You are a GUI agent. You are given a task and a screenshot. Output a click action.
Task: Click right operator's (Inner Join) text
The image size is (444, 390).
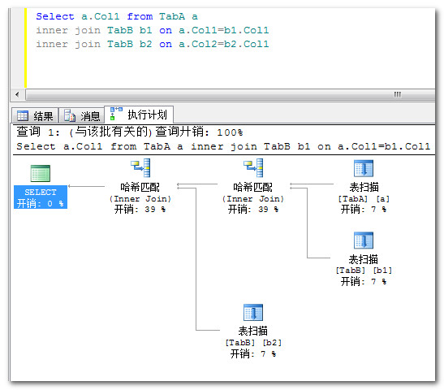tap(253, 199)
